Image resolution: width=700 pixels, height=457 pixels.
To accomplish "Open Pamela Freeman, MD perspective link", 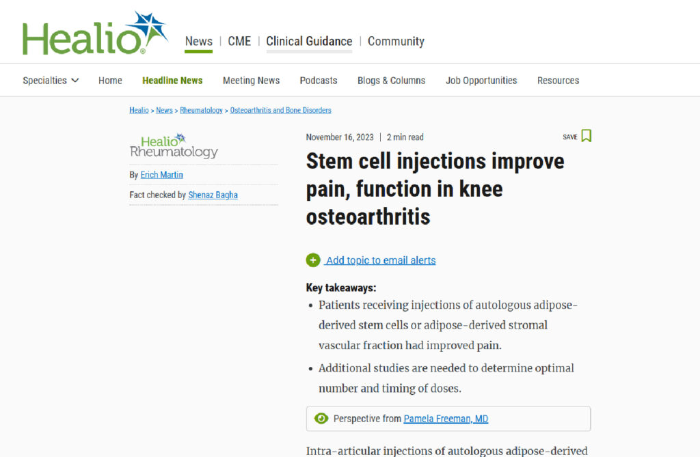I will point(446,419).
